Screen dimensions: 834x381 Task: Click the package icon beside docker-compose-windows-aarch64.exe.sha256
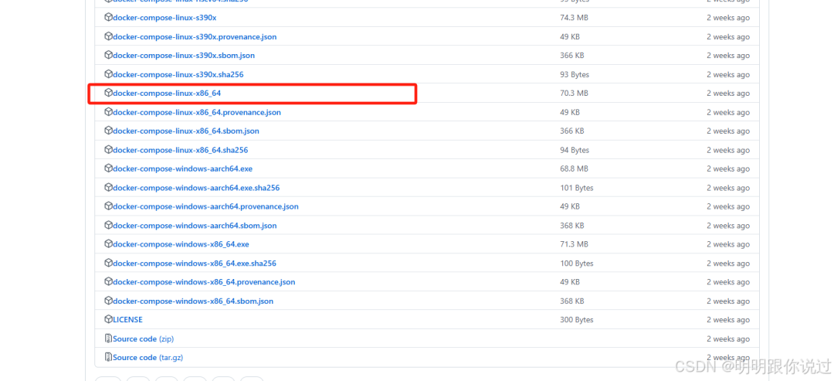(x=109, y=188)
